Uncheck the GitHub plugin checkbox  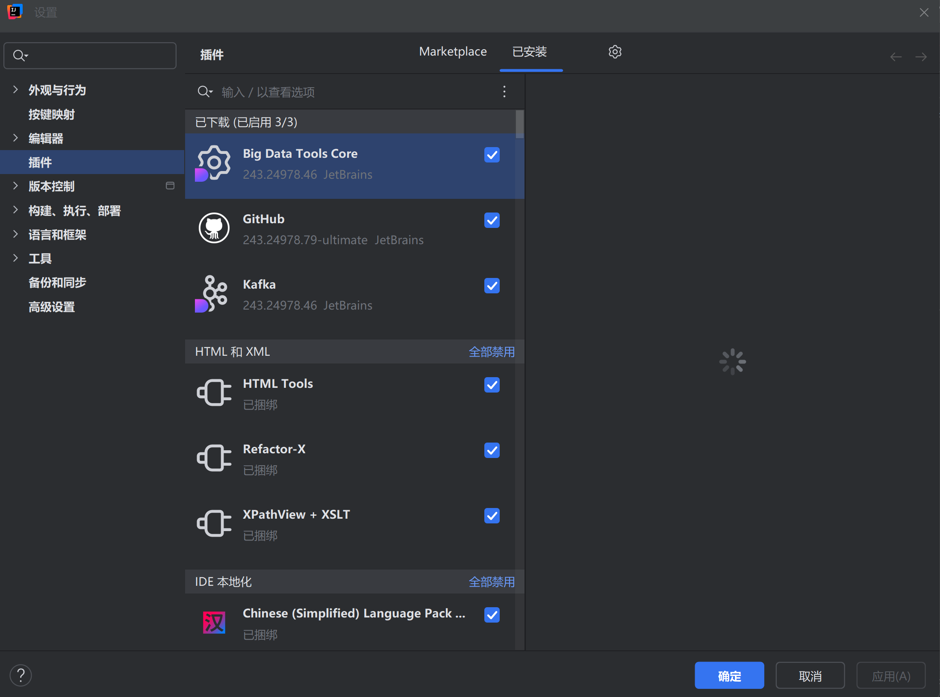tap(492, 220)
